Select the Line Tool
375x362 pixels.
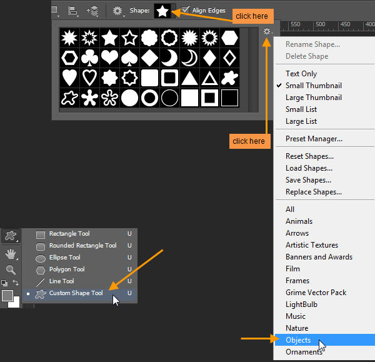pos(61,281)
